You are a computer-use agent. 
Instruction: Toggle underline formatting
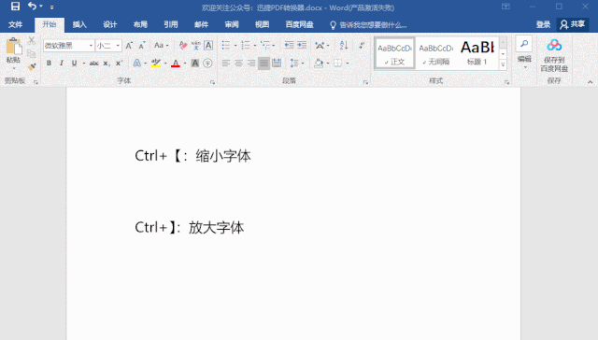(x=74, y=64)
